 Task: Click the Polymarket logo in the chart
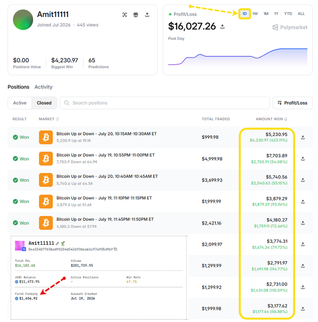click(x=290, y=27)
